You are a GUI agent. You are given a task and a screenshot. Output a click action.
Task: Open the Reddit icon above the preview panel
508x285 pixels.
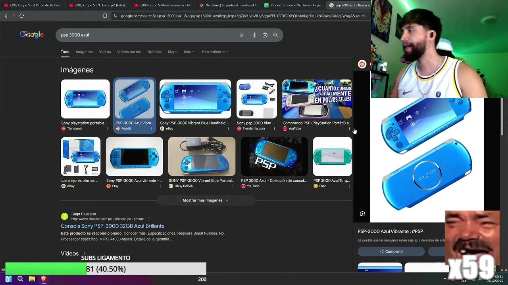tap(362, 64)
